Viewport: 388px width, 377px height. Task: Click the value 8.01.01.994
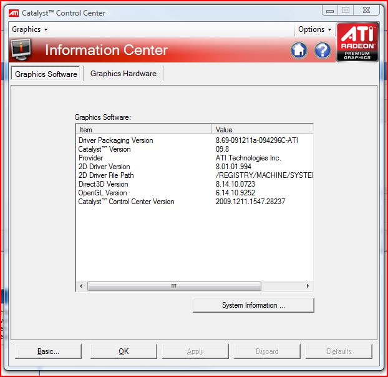click(233, 167)
